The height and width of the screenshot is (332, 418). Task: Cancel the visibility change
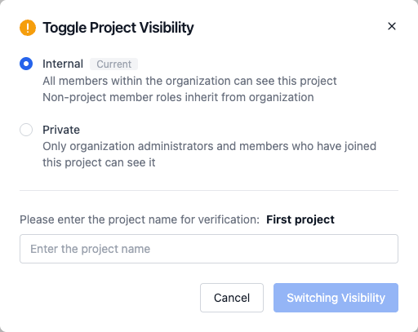(x=232, y=298)
